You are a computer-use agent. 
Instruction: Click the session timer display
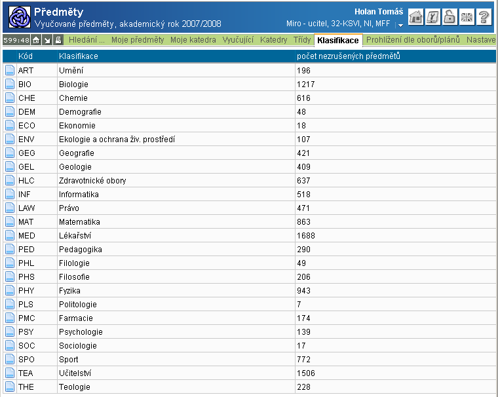pyautogui.click(x=16, y=41)
